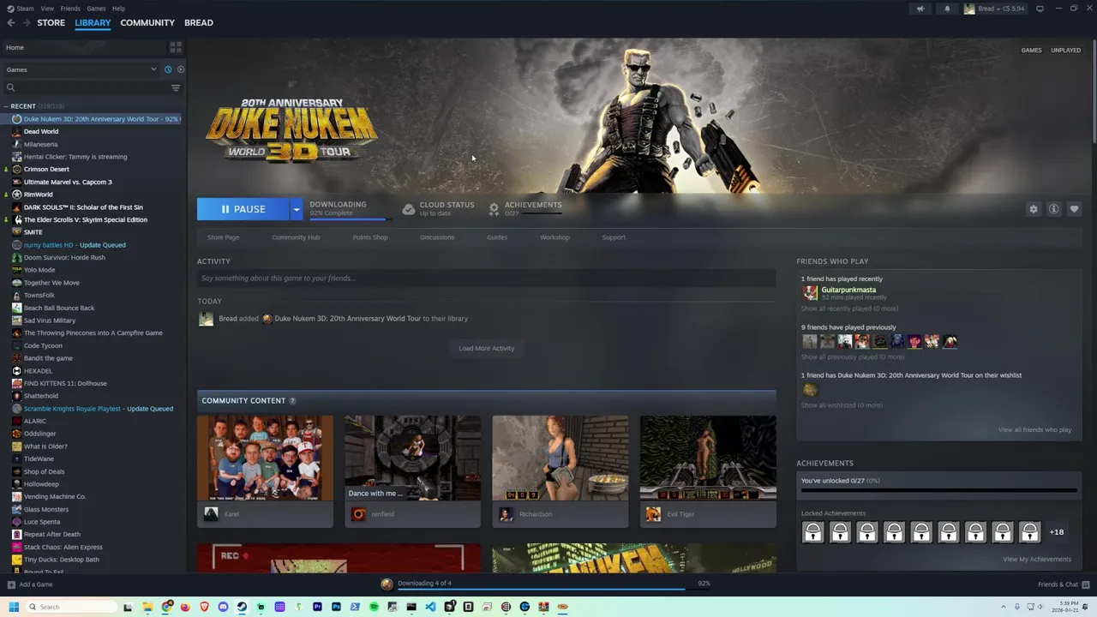Image resolution: width=1097 pixels, height=617 pixels.
Task: Open the Bread account dropdown
Action: click(x=994, y=9)
